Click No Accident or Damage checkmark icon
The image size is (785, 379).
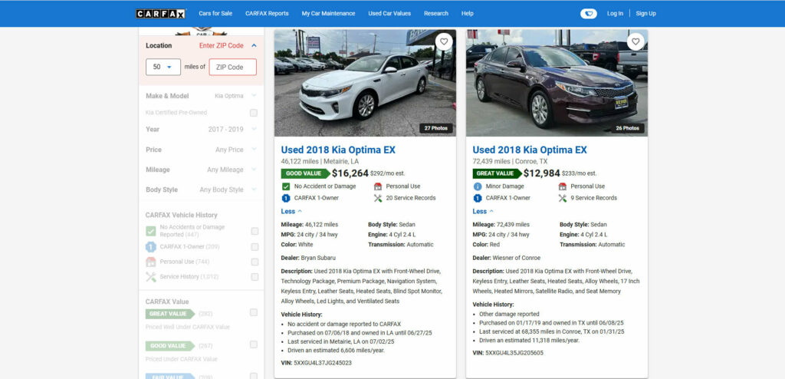[x=286, y=186]
